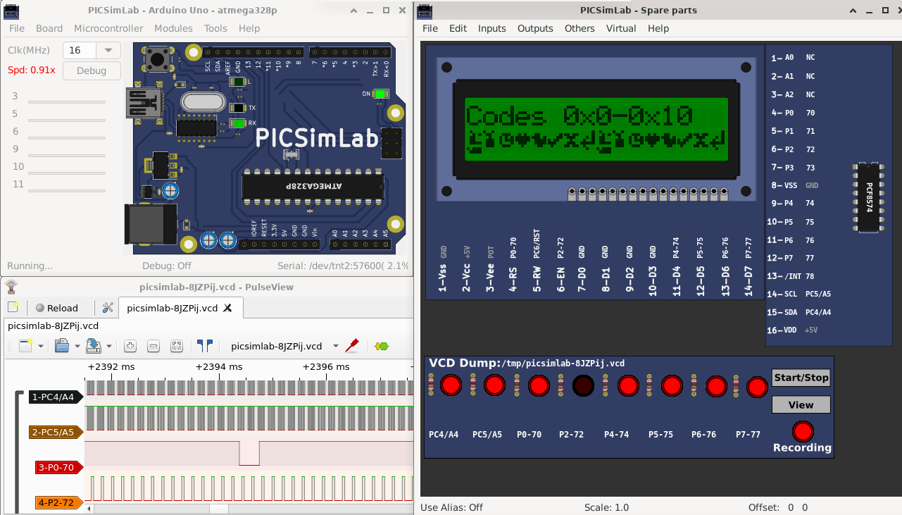The height and width of the screenshot is (515, 902).
Task: Click the Reload button in PulseView
Action: click(x=56, y=308)
